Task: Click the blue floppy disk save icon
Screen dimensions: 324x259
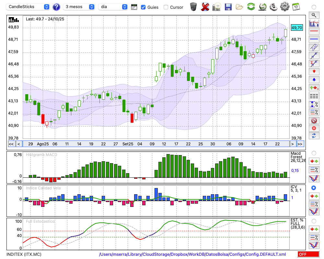Action: point(228,7)
